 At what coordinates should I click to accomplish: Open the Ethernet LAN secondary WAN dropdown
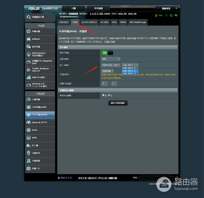coord(111,65)
